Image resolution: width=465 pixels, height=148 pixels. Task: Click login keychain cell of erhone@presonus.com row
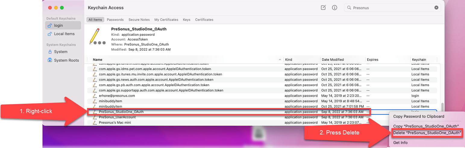416,96
